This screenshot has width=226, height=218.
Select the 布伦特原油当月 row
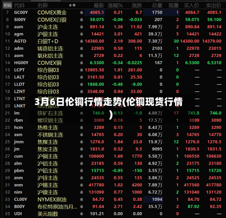pyautogui.click(x=113, y=207)
